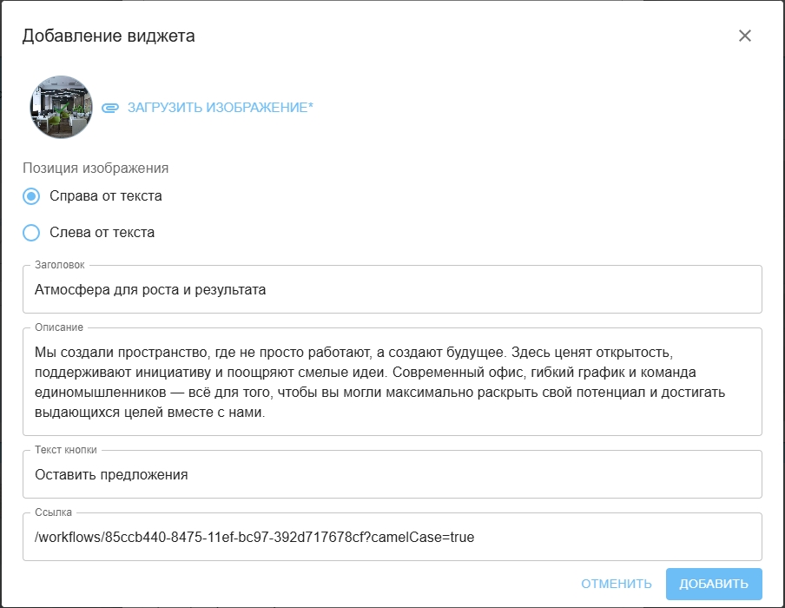The height and width of the screenshot is (608, 785).
Task: Click the circular office image preview
Action: pyautogui.click(x=61, y=108)
